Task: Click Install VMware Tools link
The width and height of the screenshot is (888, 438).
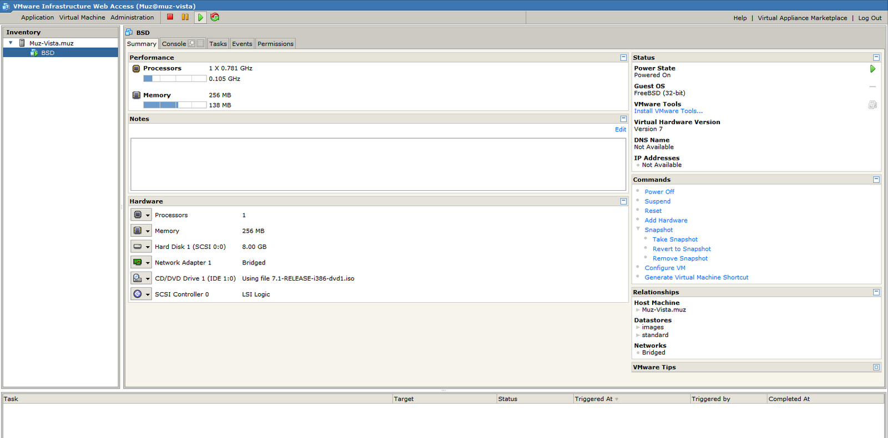Action: 668,111
